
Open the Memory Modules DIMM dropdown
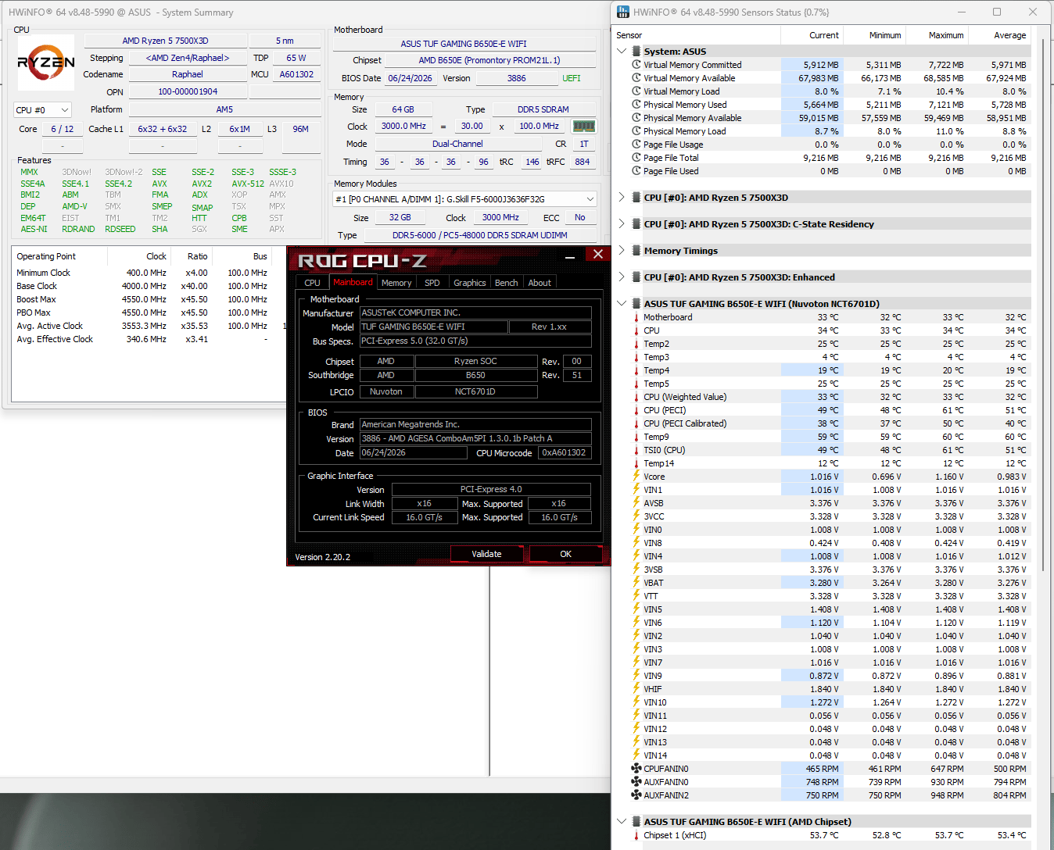(464, 199)
